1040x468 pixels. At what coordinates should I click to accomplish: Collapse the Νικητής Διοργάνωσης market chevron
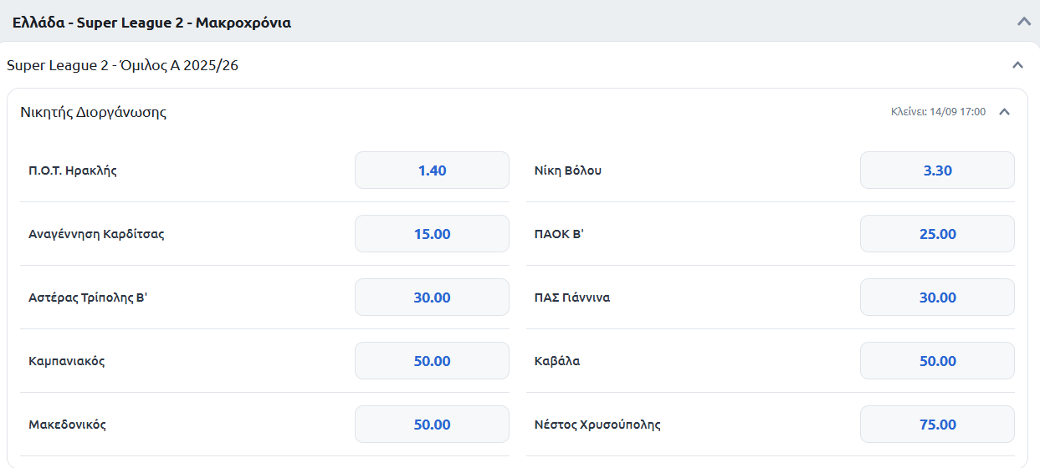[1005, 112]
